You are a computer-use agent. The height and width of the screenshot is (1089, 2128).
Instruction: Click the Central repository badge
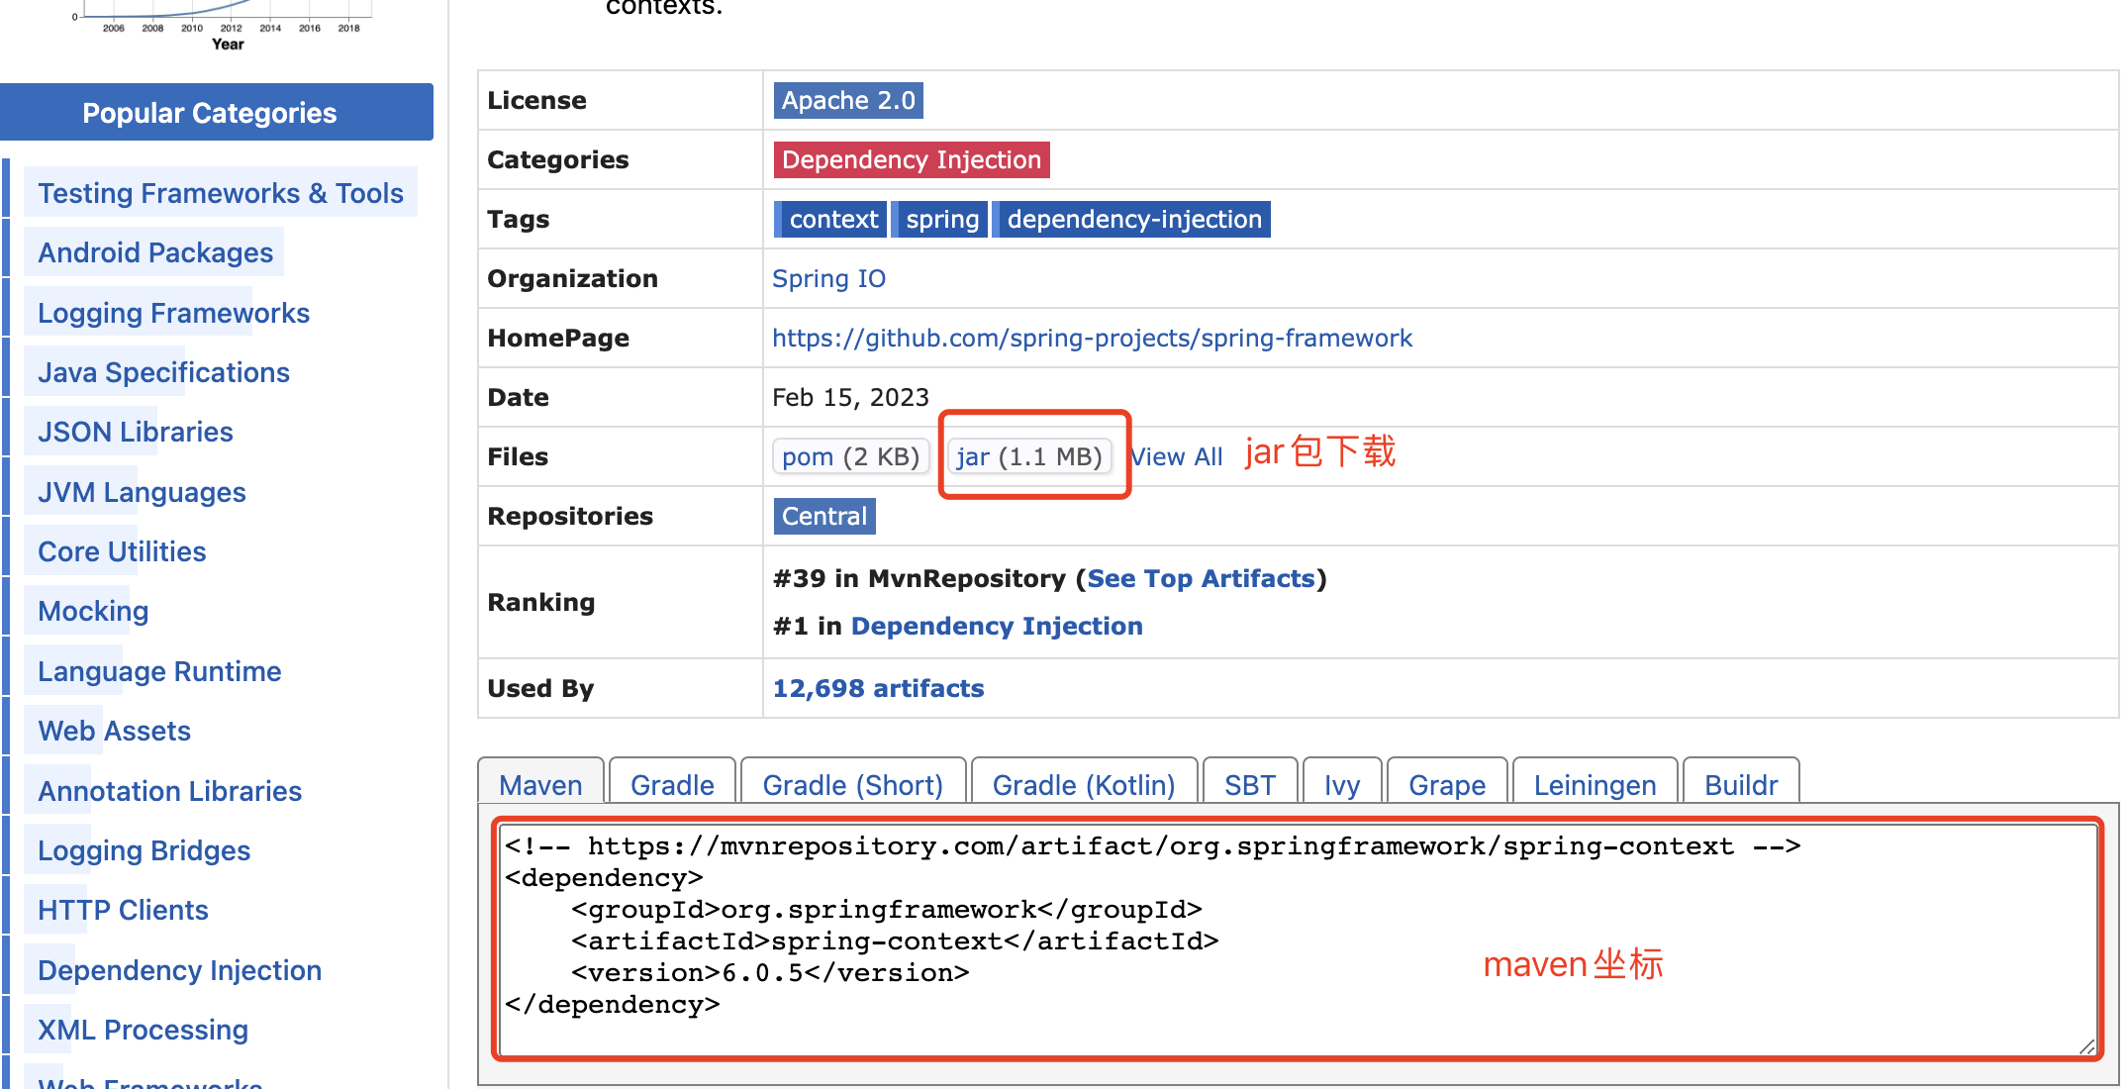click(824, 516)
